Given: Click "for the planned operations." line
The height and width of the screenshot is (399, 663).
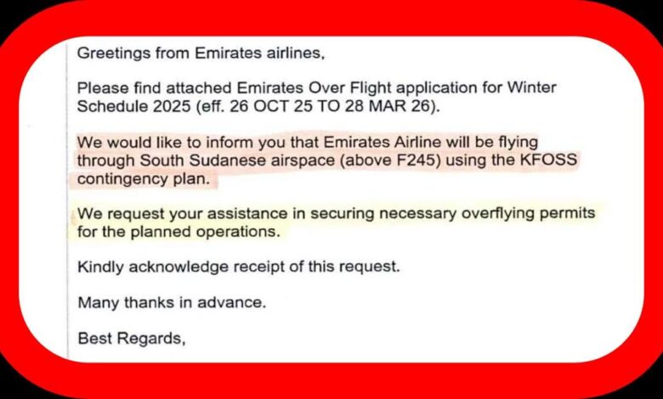Looking at the screenshot, I should pos(177,230).
